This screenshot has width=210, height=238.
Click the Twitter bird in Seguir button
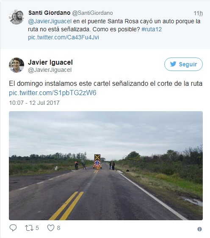tap(173, 64)
